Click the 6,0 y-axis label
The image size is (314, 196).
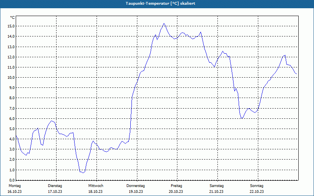pyautogui.click(x=12, y=119)
